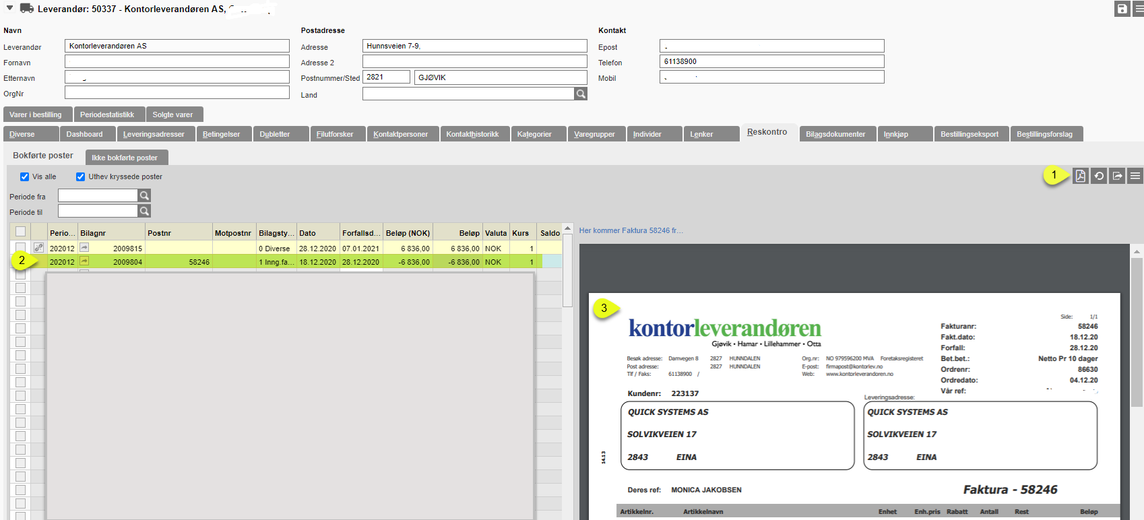1144x520 pixels.
Task: Save the supplier record with disk icon
Action: pyautogui.click(x=1122, y=9)
